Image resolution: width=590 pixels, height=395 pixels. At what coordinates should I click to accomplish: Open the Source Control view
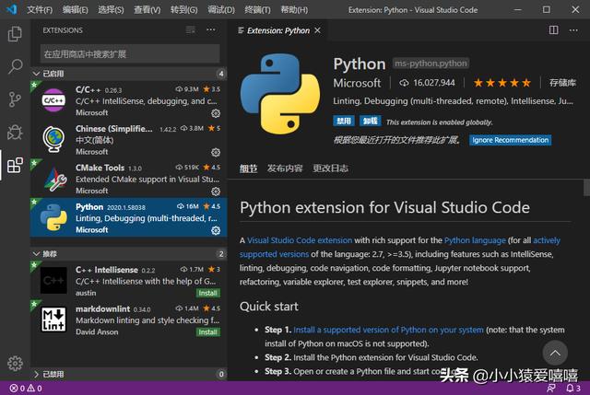[15, 99]
